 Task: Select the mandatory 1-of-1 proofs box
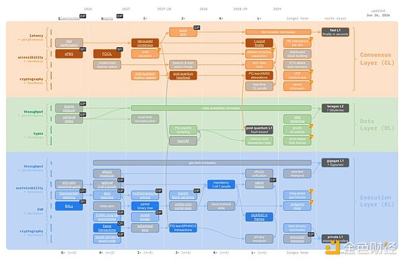[x=221, y=185]
